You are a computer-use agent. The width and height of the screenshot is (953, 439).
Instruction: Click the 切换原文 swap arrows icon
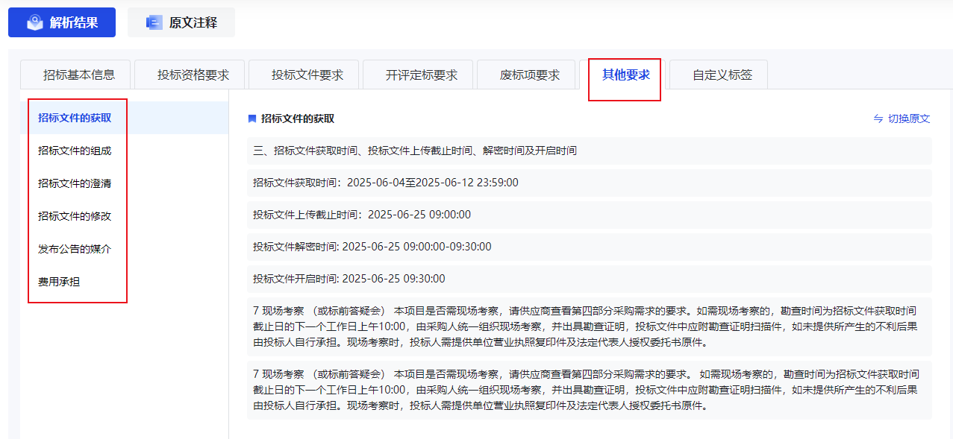tap(878, 119)
